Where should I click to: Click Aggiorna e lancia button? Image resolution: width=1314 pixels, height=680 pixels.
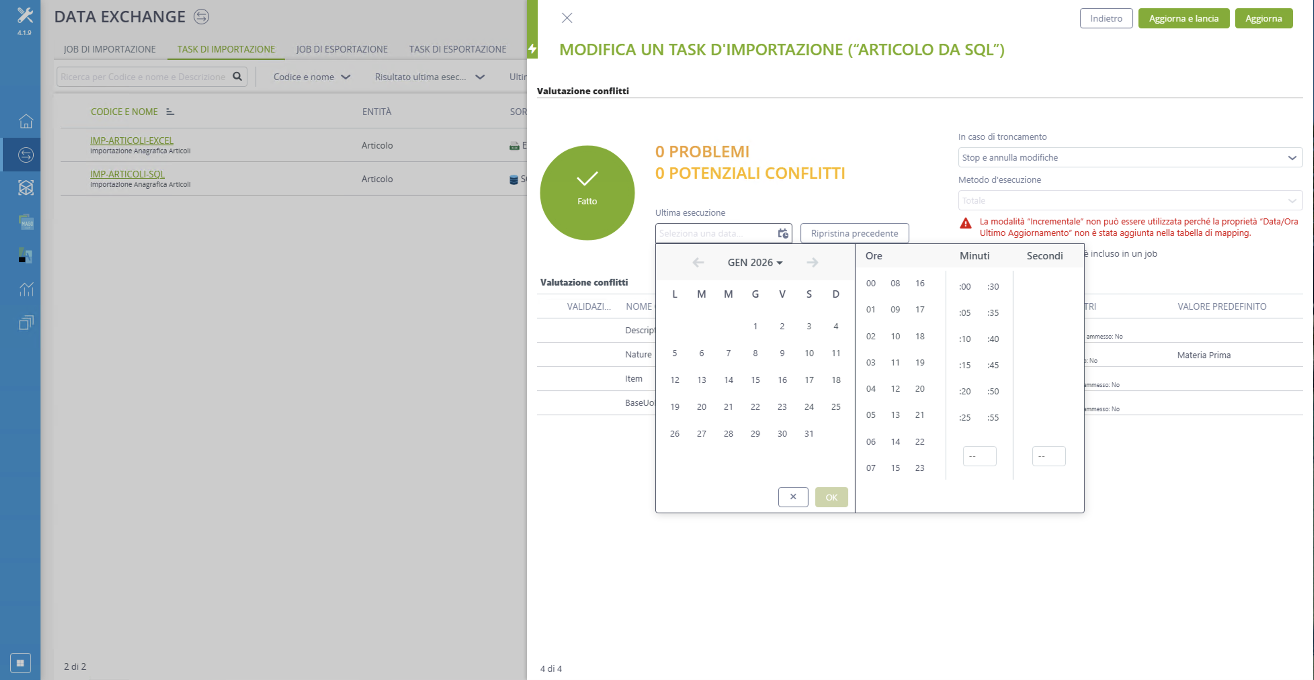click(1183, 18)
